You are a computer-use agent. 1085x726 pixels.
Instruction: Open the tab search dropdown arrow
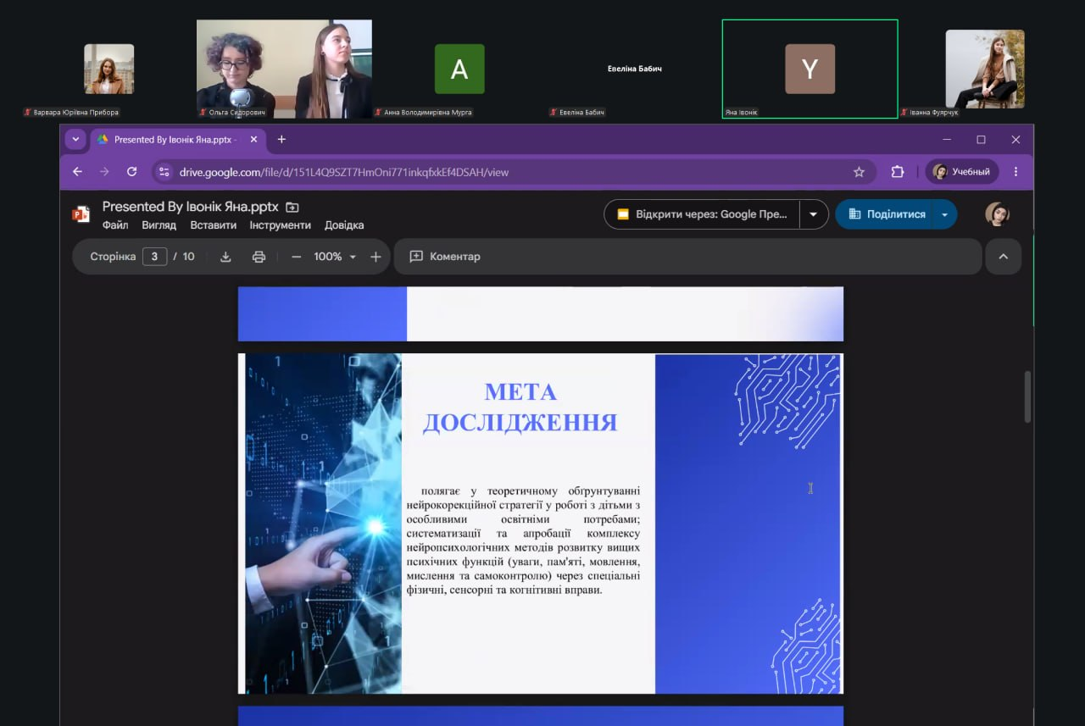coord(75,139)
